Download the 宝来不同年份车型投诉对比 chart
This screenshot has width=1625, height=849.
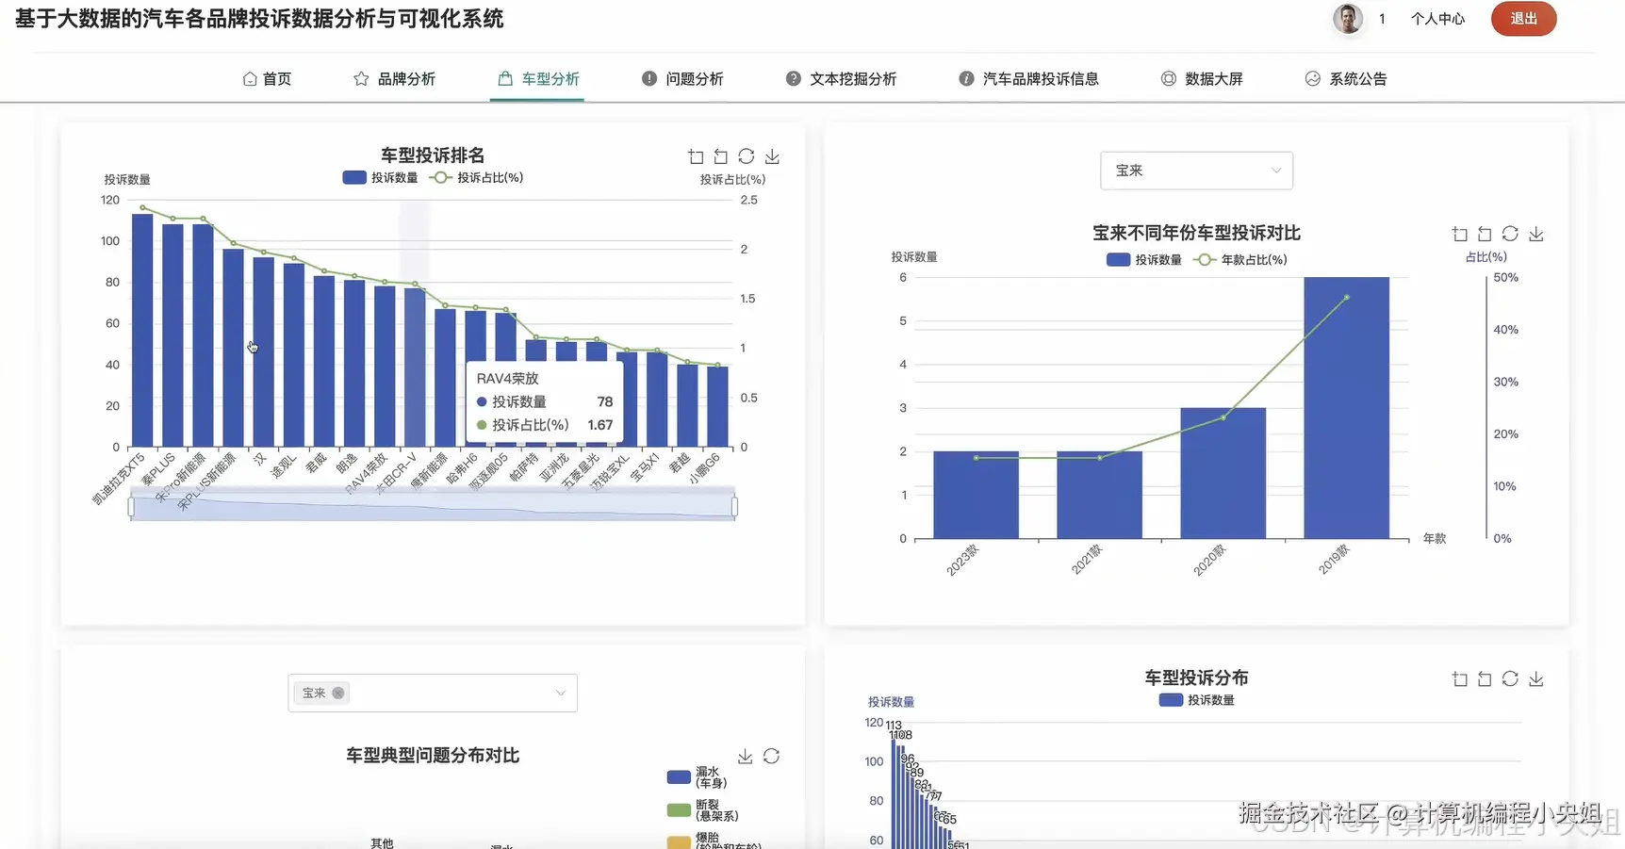point(1536,233)
